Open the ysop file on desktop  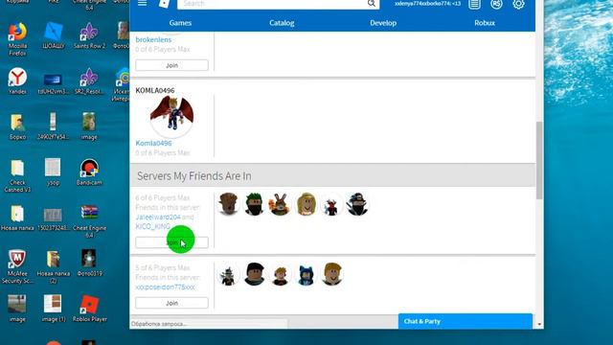(53, 172)
